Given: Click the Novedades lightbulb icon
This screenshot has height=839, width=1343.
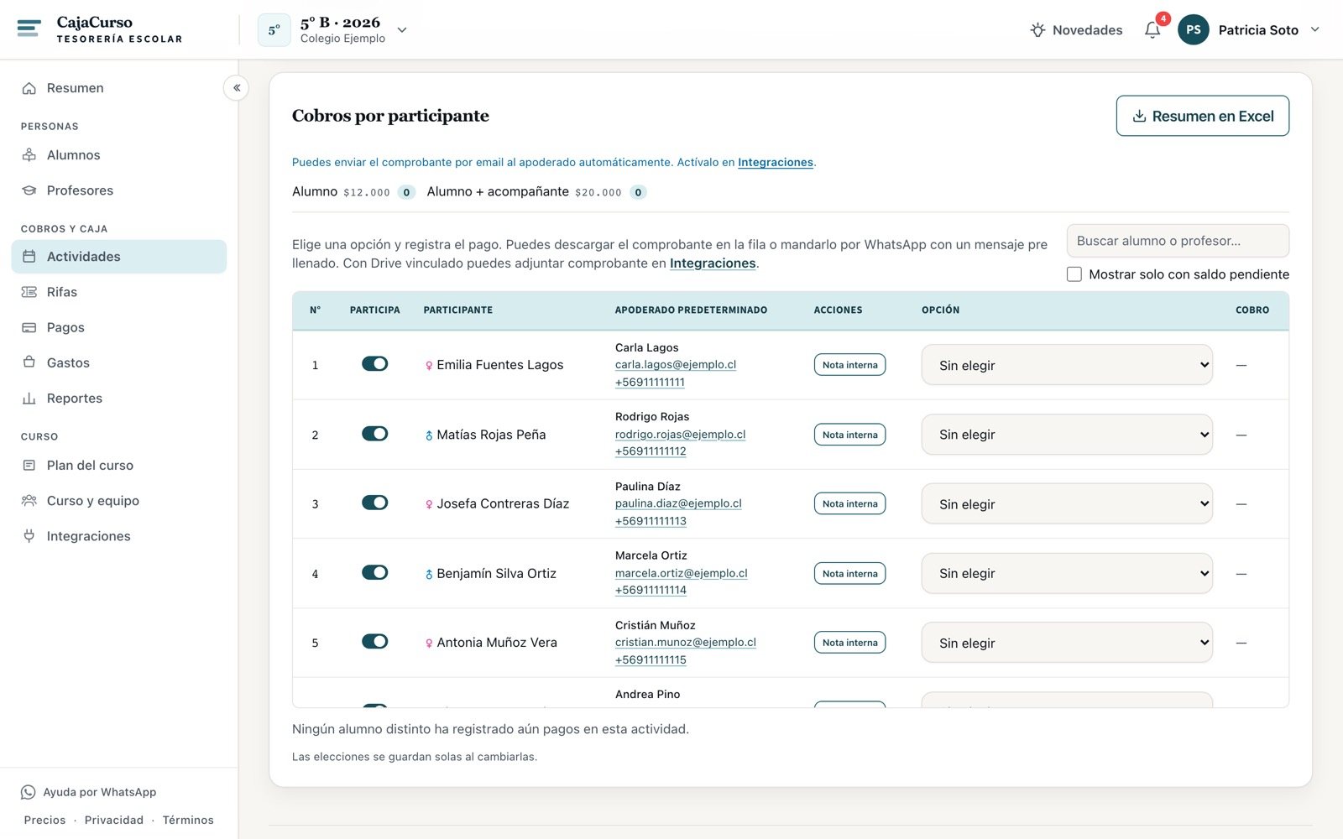Looking at the screenshot, I should [x=1037, y=30].
